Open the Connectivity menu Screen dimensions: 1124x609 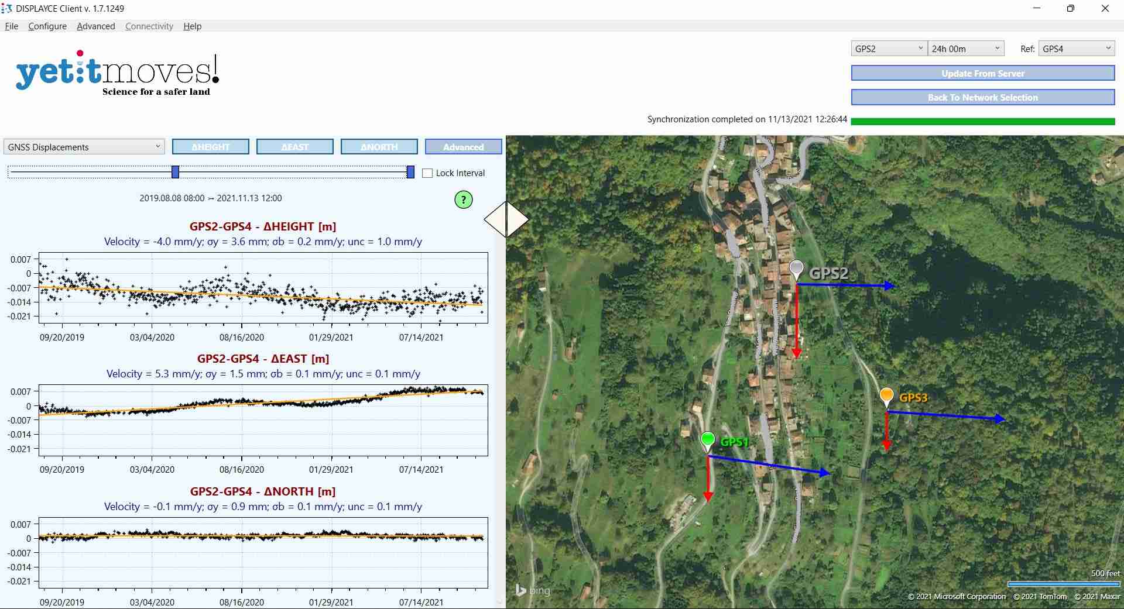point(149,26)
